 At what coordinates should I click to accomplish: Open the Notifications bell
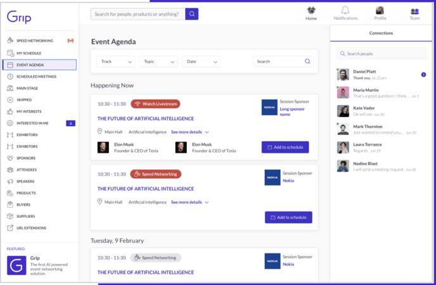pos(345,13)
